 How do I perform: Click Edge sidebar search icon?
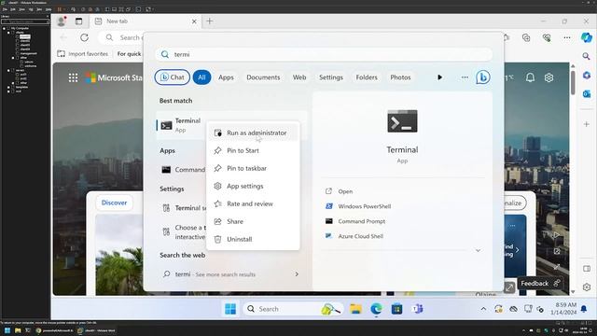coord(587,56)
